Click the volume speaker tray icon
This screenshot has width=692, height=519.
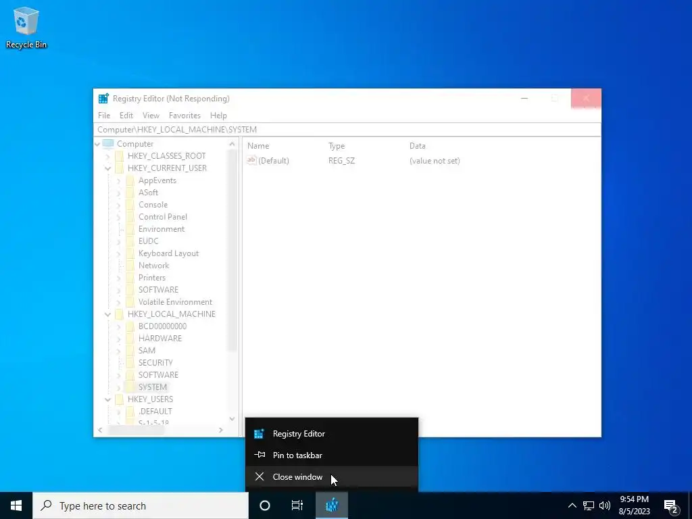(605, 505)
